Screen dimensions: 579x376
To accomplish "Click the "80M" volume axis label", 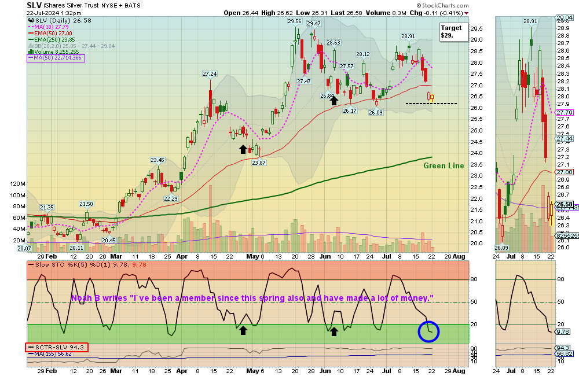I will [x=19, y=207].
